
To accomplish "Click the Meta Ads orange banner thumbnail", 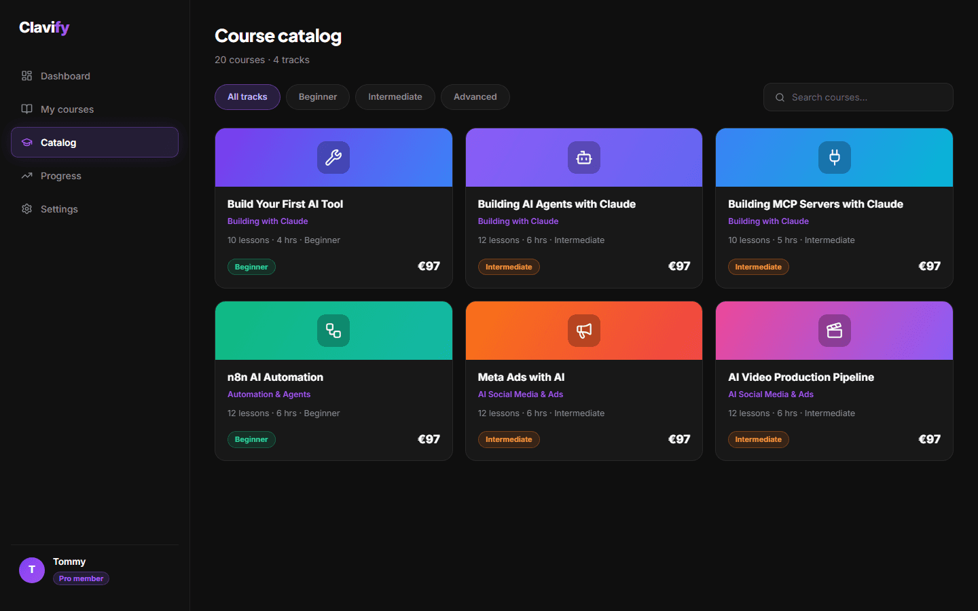I will pyautogui.click(x=584, y=331).
